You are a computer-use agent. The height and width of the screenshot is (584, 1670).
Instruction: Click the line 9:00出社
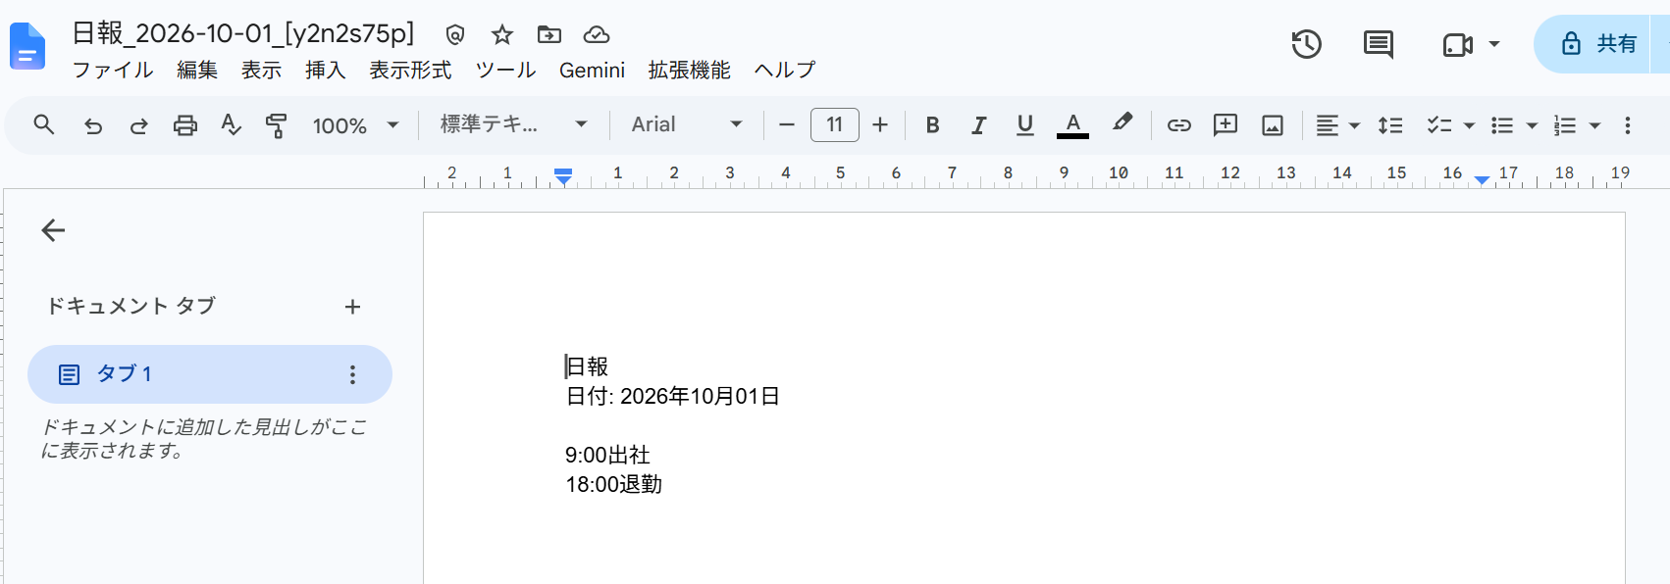607,455
